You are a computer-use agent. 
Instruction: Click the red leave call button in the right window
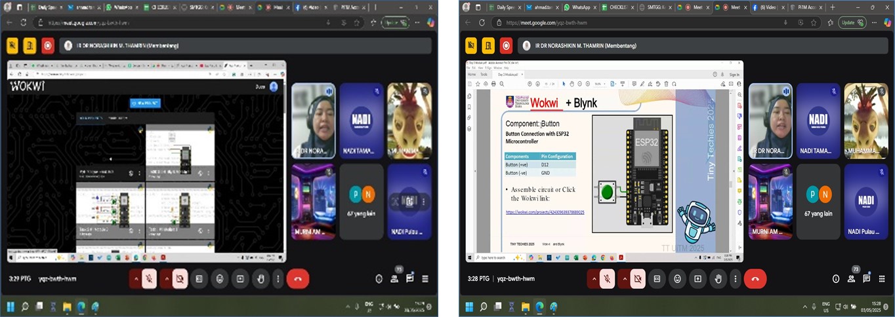[x=755, y=279]
